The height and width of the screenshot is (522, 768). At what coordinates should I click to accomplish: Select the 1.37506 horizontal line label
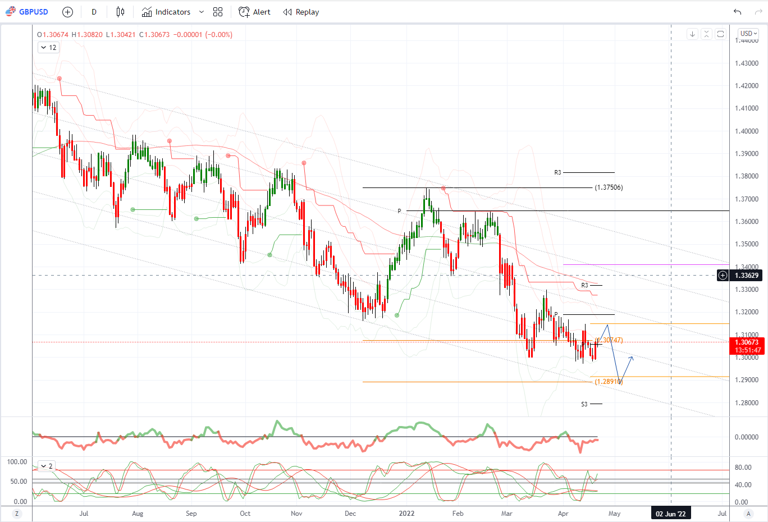(x=609, y=187)
